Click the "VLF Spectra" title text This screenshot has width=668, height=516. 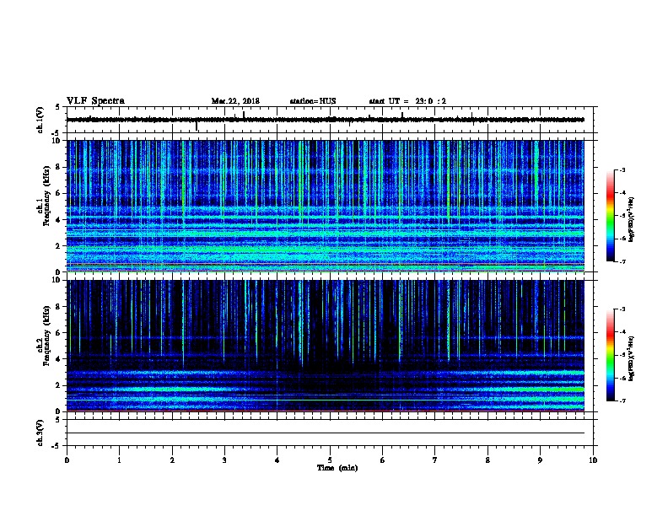(x=95, y=101)
